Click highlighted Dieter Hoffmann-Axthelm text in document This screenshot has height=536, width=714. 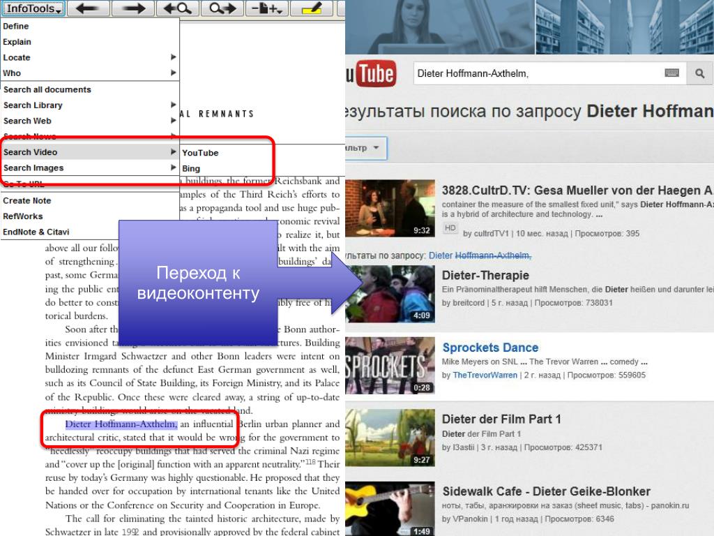[x=121, y=424]
